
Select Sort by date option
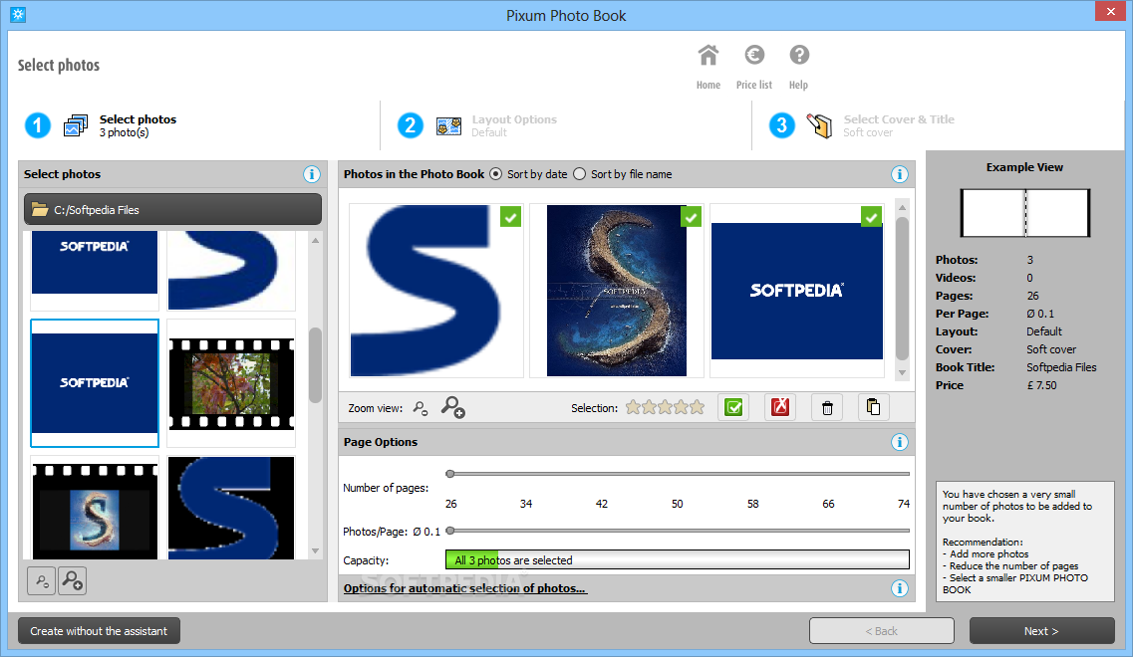[495, 175]
